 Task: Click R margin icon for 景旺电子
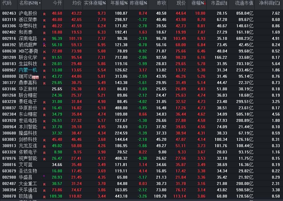[44, 102]
